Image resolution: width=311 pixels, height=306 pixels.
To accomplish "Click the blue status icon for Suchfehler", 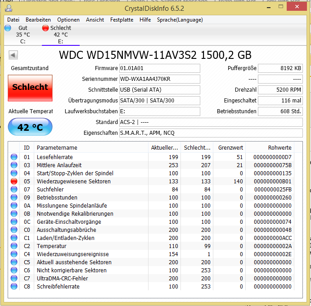I will [x=14, y=189].
